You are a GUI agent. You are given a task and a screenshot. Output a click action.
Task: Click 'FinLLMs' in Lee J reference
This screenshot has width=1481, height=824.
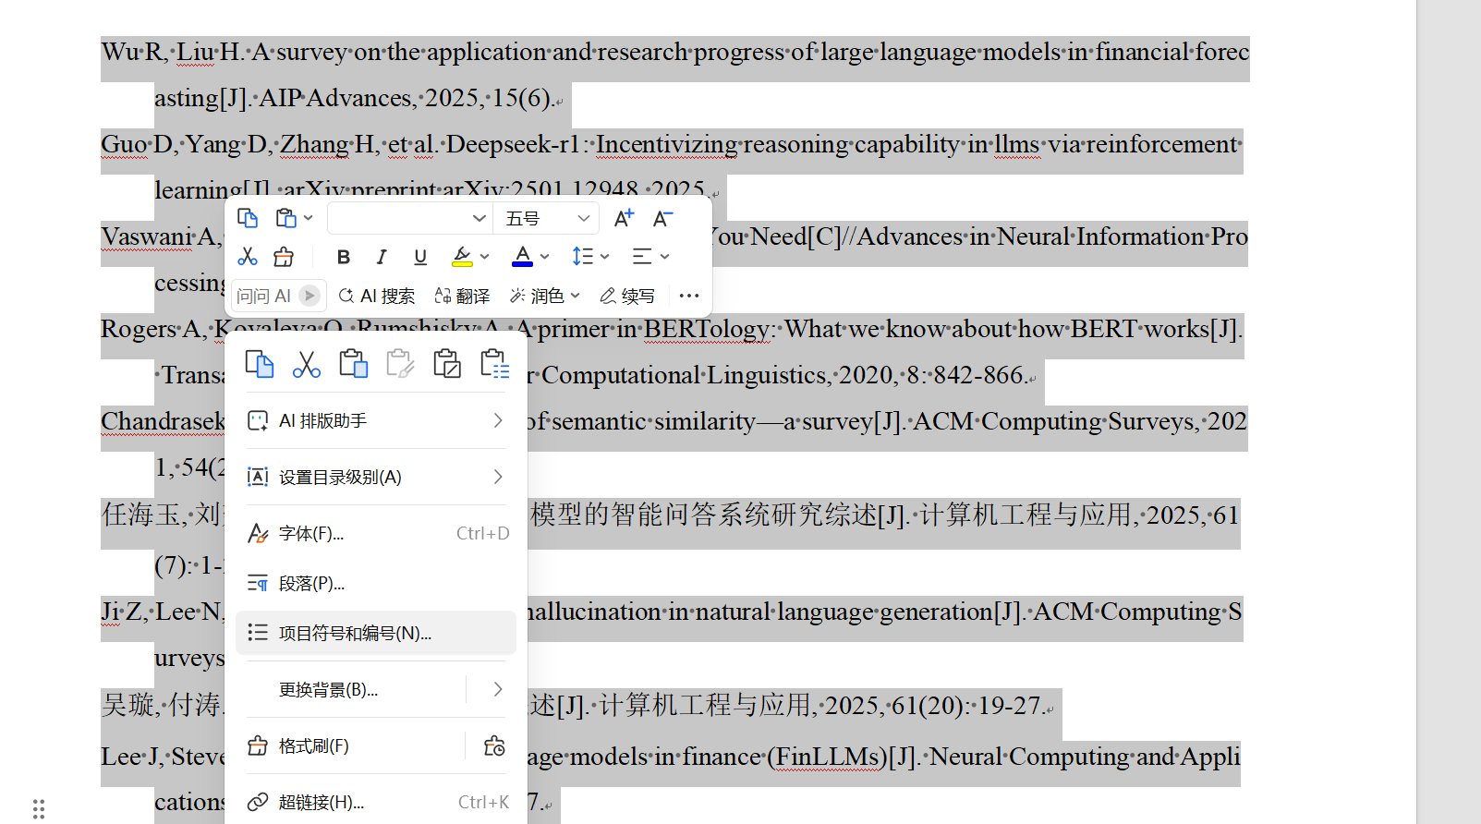pyautogui.click(x=826, y=757)
